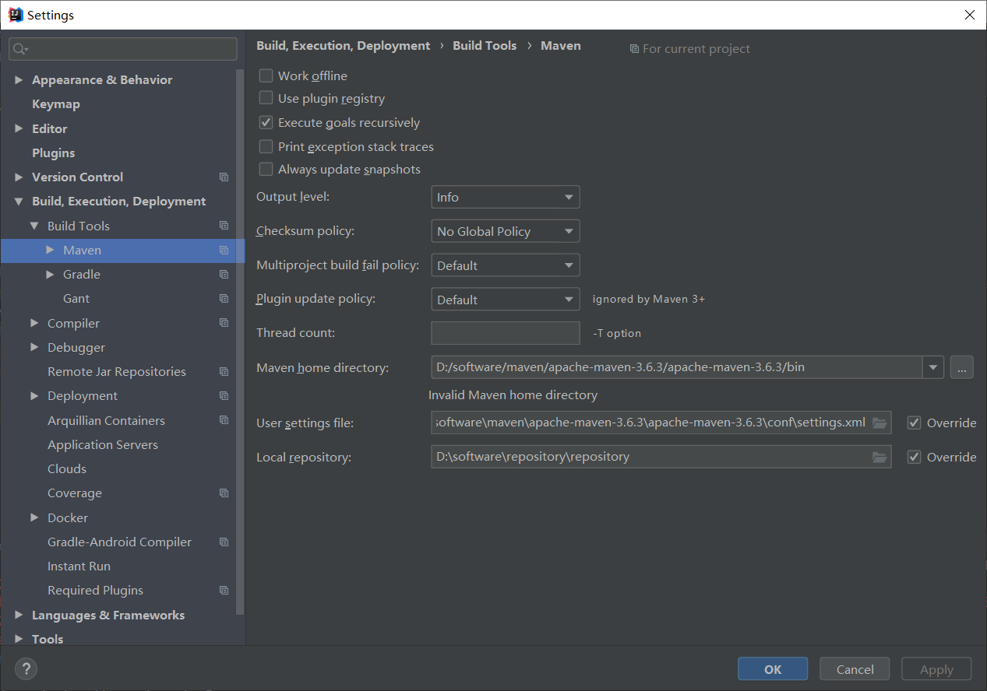Click project-level icon beside Gradle-Android Compiler
The height and width of the screenshot is (691, 987).
pos(224,542)
